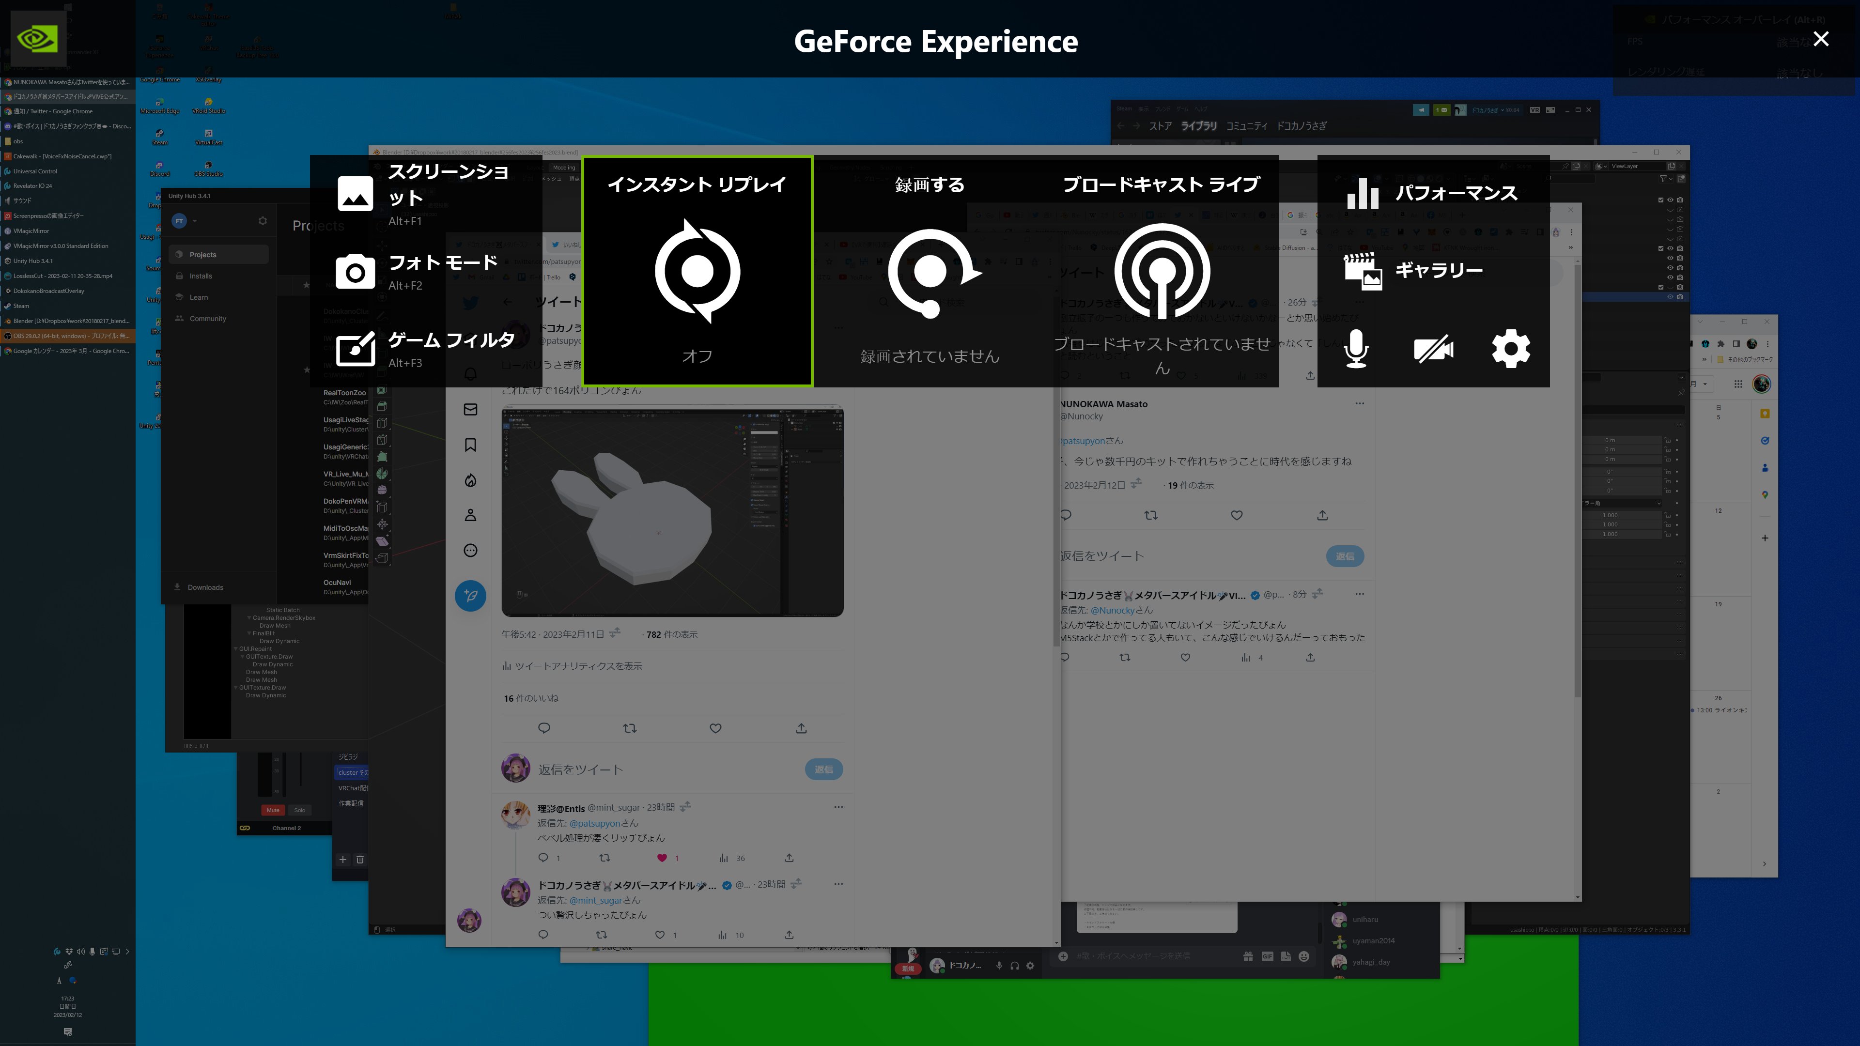1860x1046 pixels.
Task: Open ライブラリ tab in Steam window
Action: click(1199, 126)
